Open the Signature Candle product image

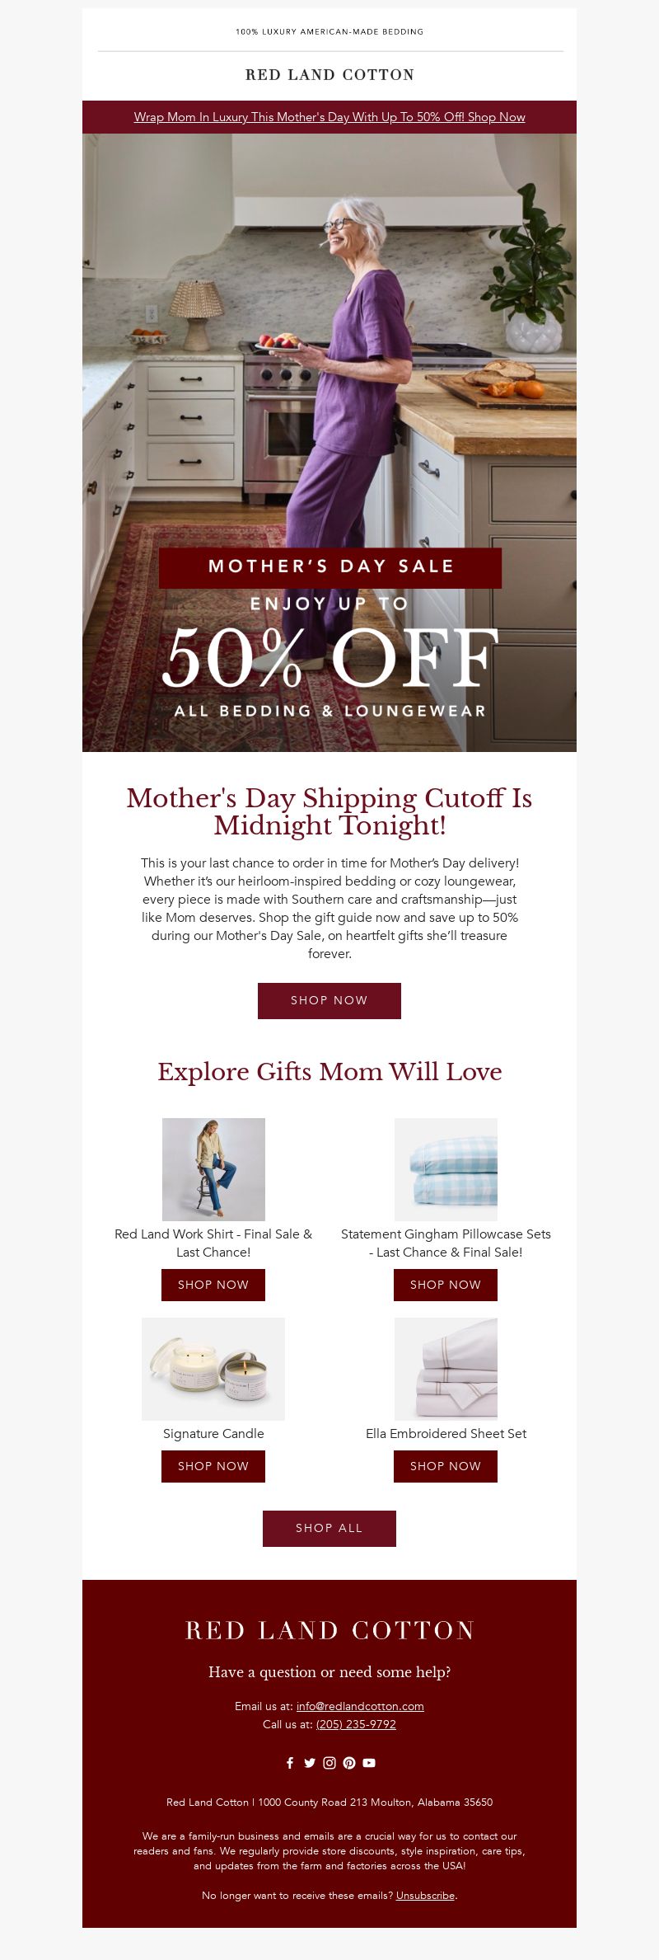(x=213, y=1369)
